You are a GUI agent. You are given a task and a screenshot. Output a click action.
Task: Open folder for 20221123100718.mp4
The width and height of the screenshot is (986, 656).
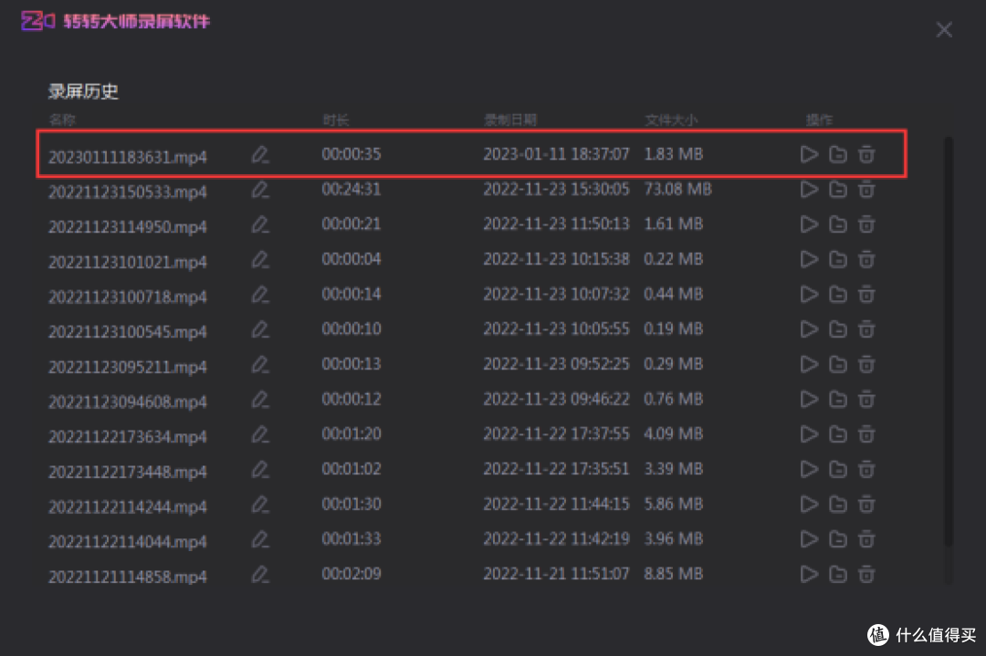tap(837, 294)
